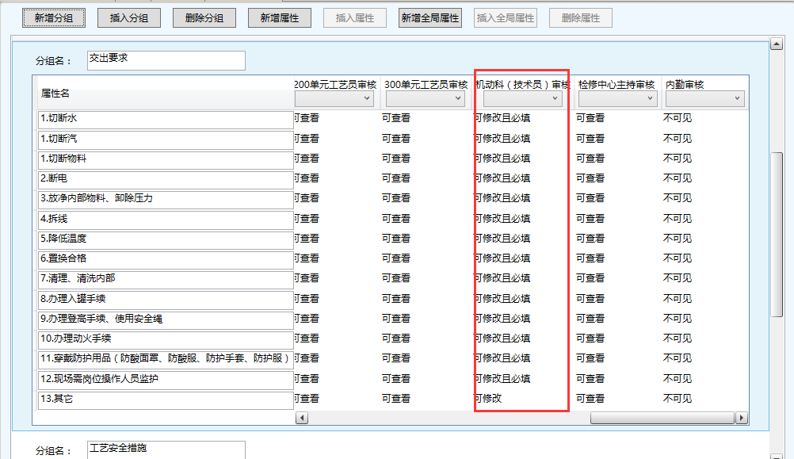Image resolution: width=794 pixels, height=459 pixels.
Task: Select the 1.切断水 attribute name field
Action: click(166, 119)
